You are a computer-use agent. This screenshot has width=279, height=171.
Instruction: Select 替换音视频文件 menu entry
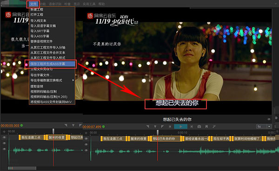click(41, 41)
